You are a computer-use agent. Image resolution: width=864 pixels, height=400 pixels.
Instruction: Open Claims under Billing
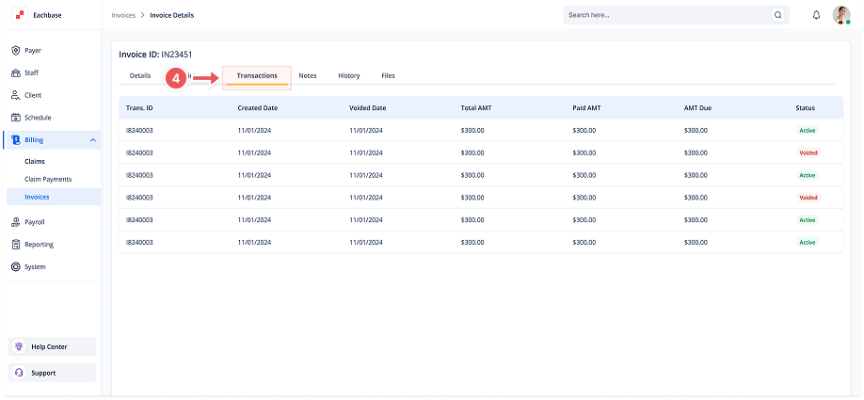coord(35,161)
